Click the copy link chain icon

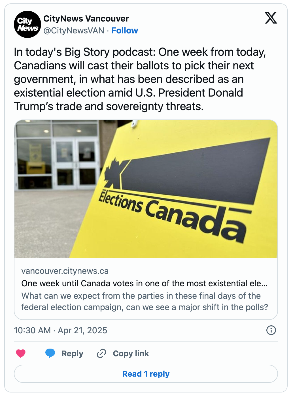pos(101,353)
